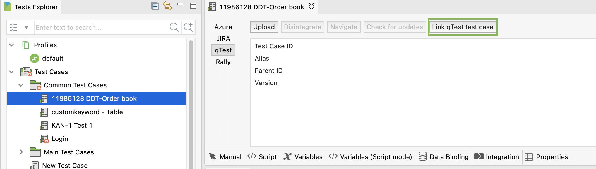Screen dimensions: 596x169
Task: Click the Link qTest test case button
Action: (463, 27)
